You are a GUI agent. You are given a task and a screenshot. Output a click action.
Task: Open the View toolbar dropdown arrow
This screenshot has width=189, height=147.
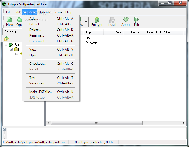tap(86, 22)
